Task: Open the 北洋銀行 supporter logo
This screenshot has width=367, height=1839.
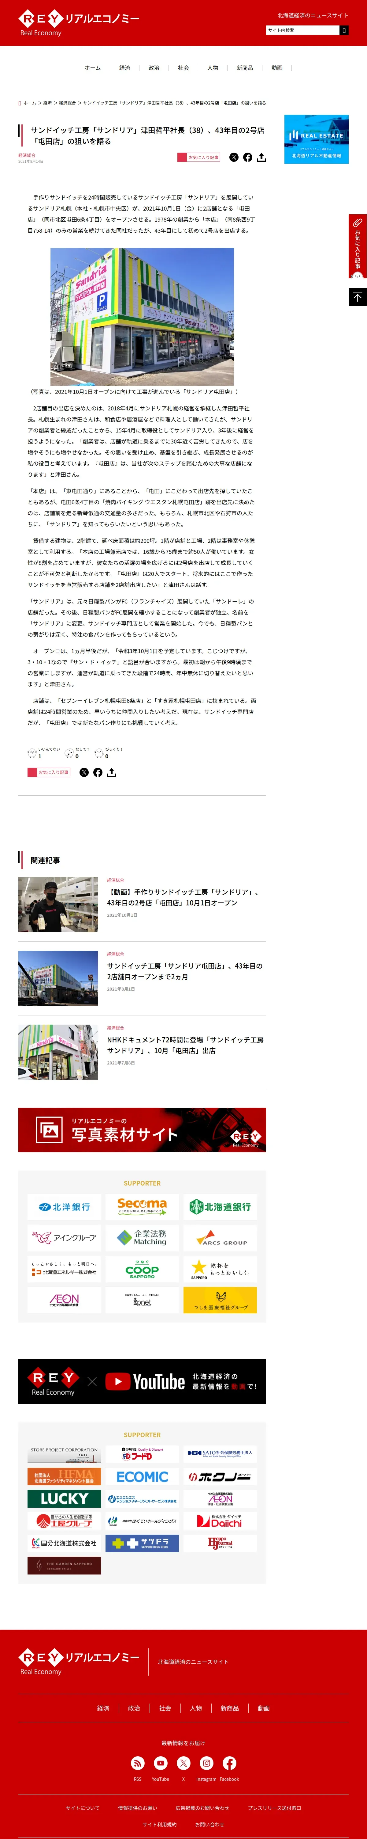Action: click(64, 1207)
